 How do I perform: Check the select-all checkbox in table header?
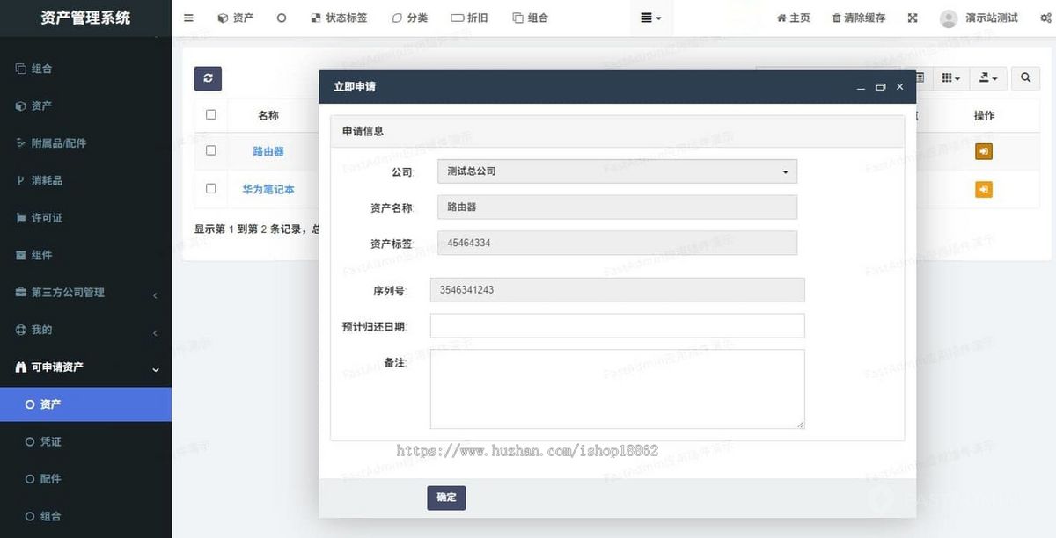click(x=209, y=114)
